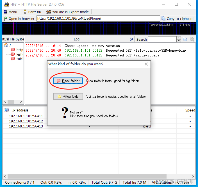Click connections list scroll right arrow
Image resolution: width=198 pixels, height=187 pixels.
(x=193, y=176)
